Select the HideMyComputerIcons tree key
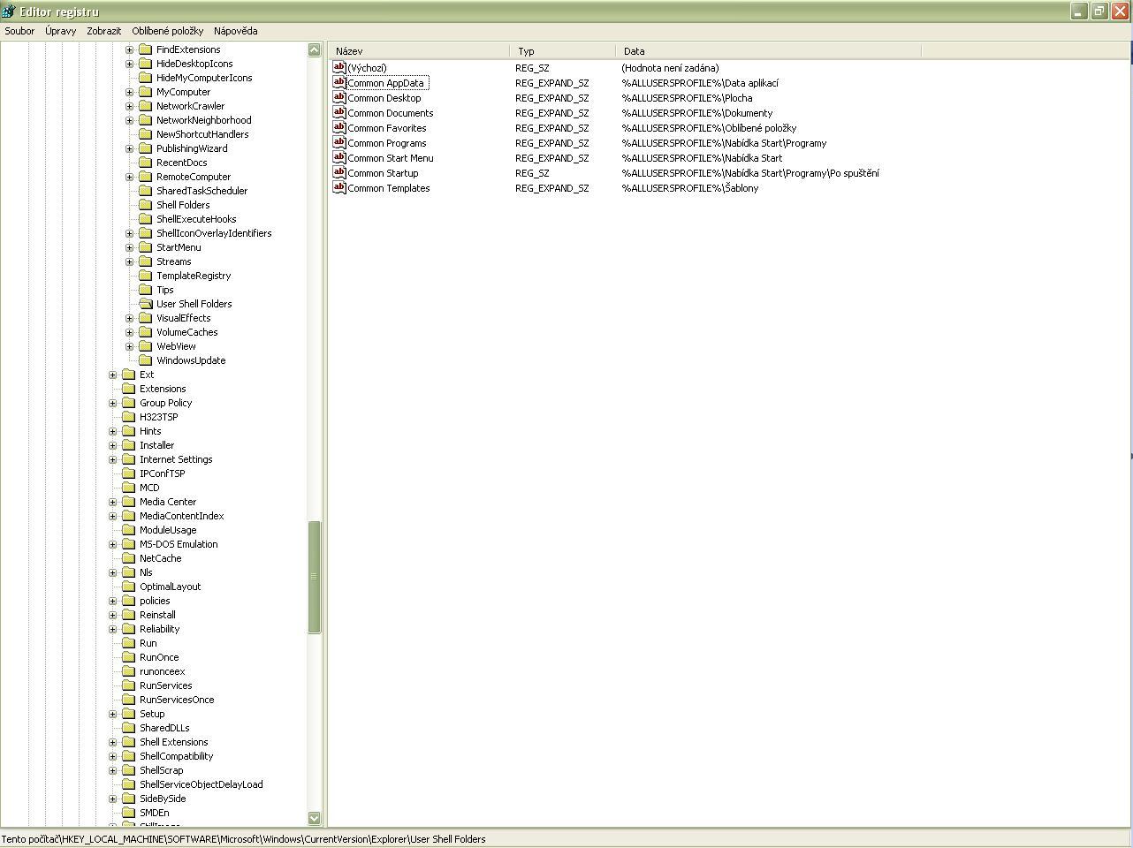Screen dimensions: 1133x848 [204, 78]
